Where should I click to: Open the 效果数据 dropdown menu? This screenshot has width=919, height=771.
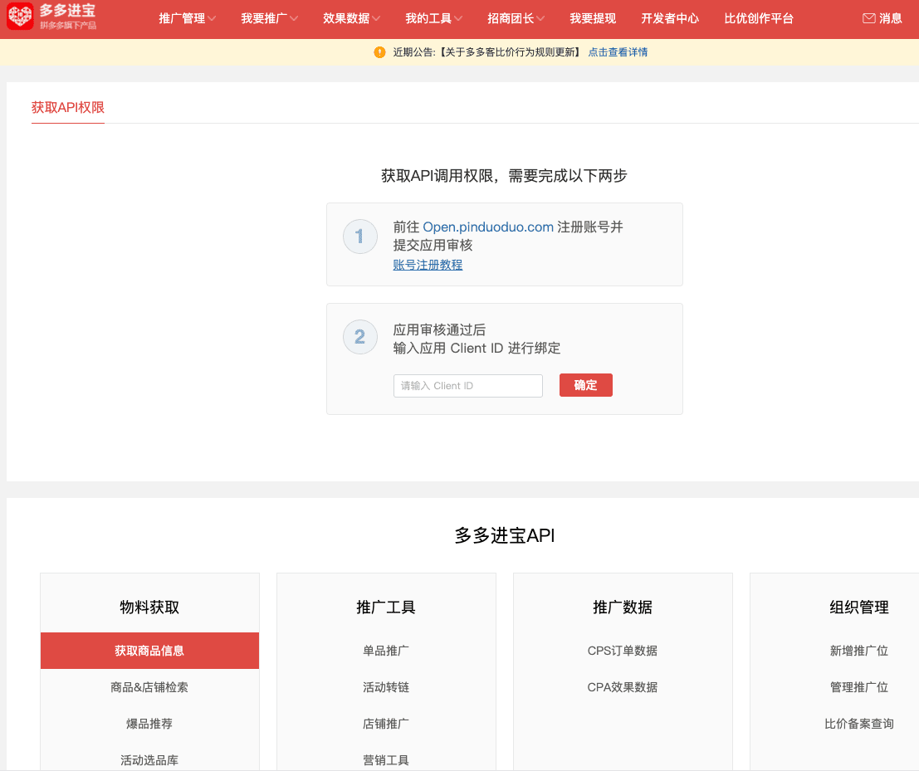pos(352,18)
